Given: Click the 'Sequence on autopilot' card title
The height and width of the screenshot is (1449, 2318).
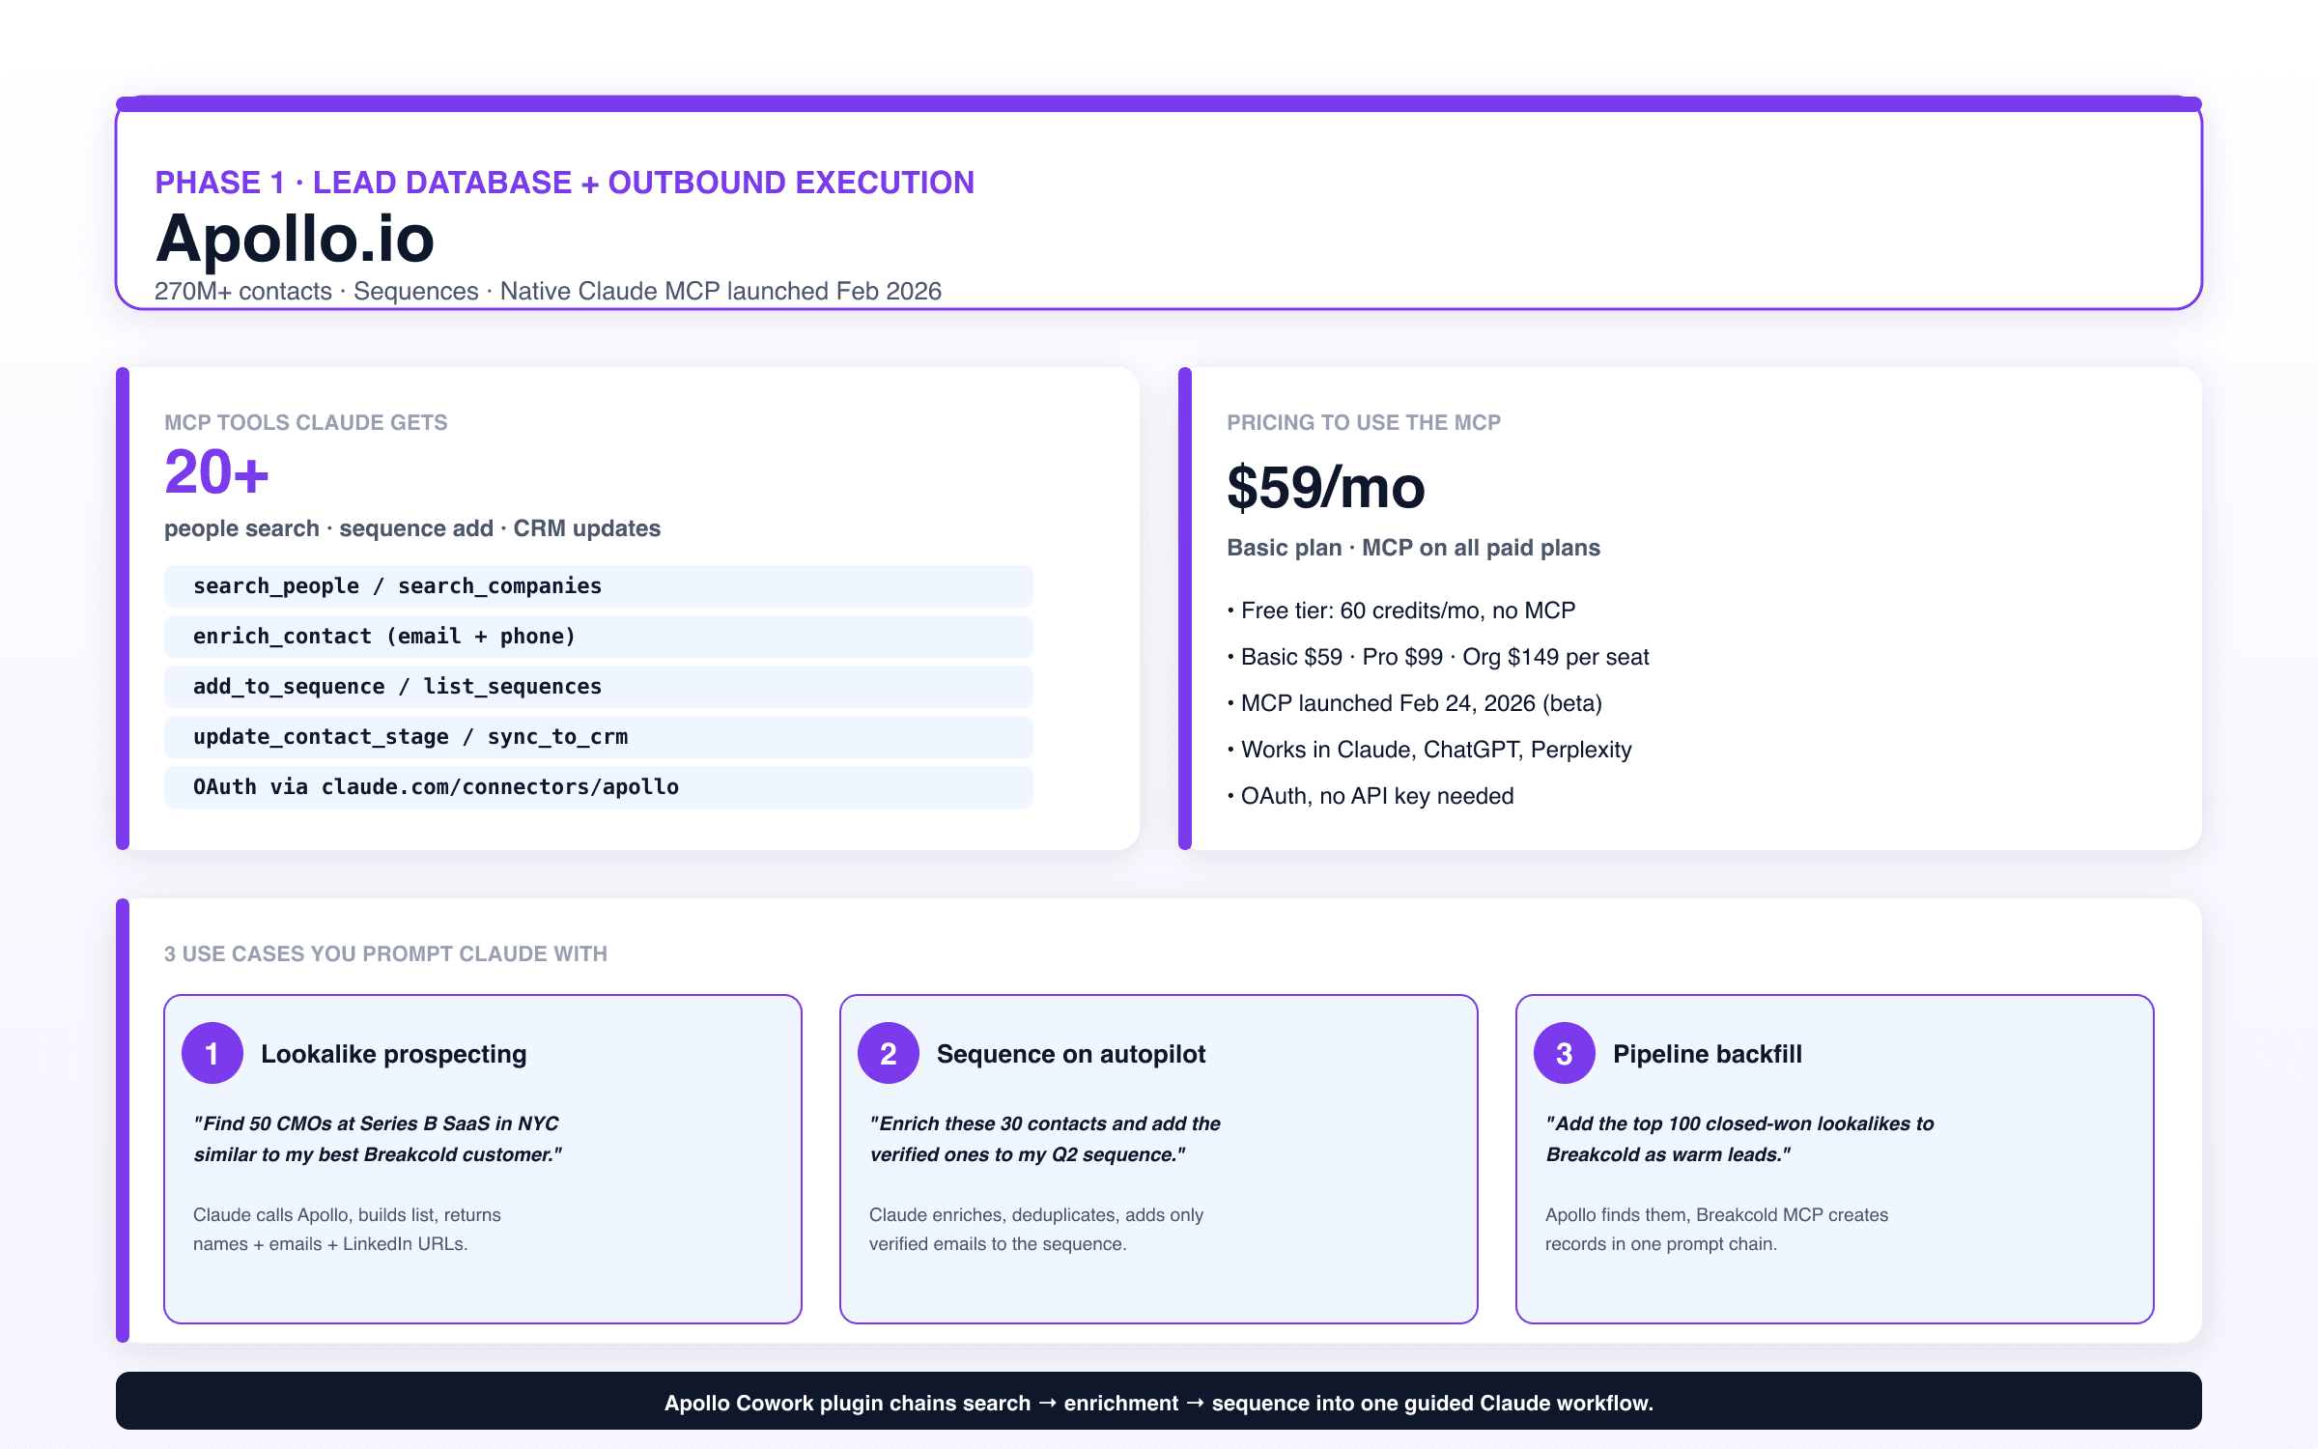Looking at the screenshot, I should (x=1071, y=1054).
